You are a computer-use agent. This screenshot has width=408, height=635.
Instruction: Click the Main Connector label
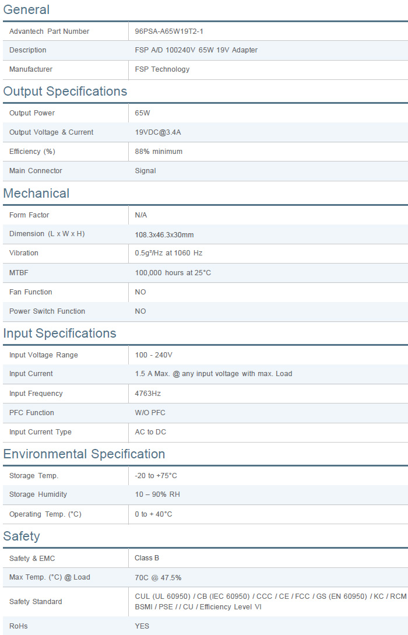(36, 171)
